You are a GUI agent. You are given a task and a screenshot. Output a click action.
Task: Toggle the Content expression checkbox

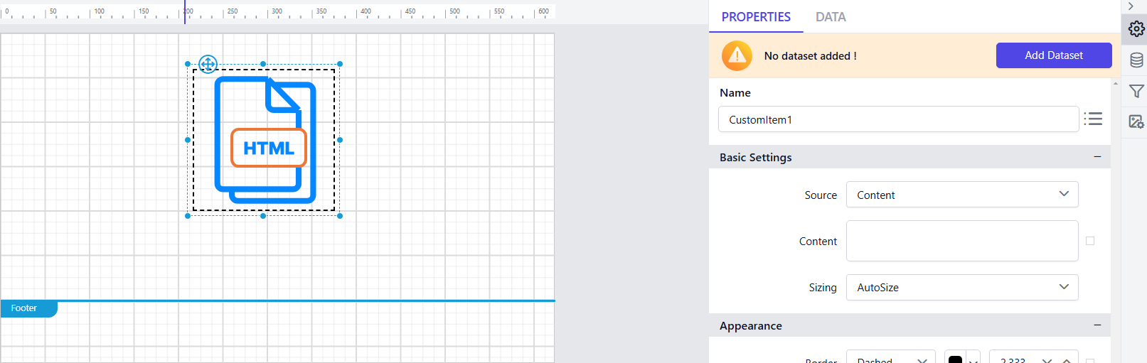point(1090,241)
